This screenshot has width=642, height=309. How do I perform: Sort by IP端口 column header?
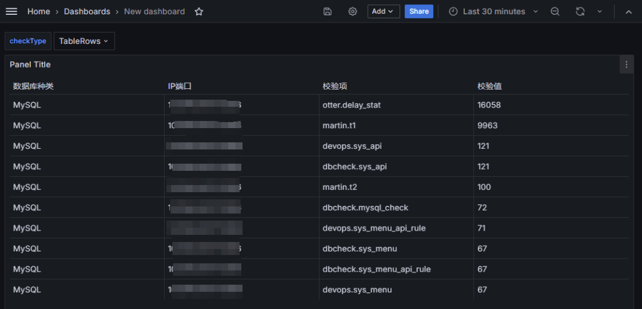pos(180,86)
